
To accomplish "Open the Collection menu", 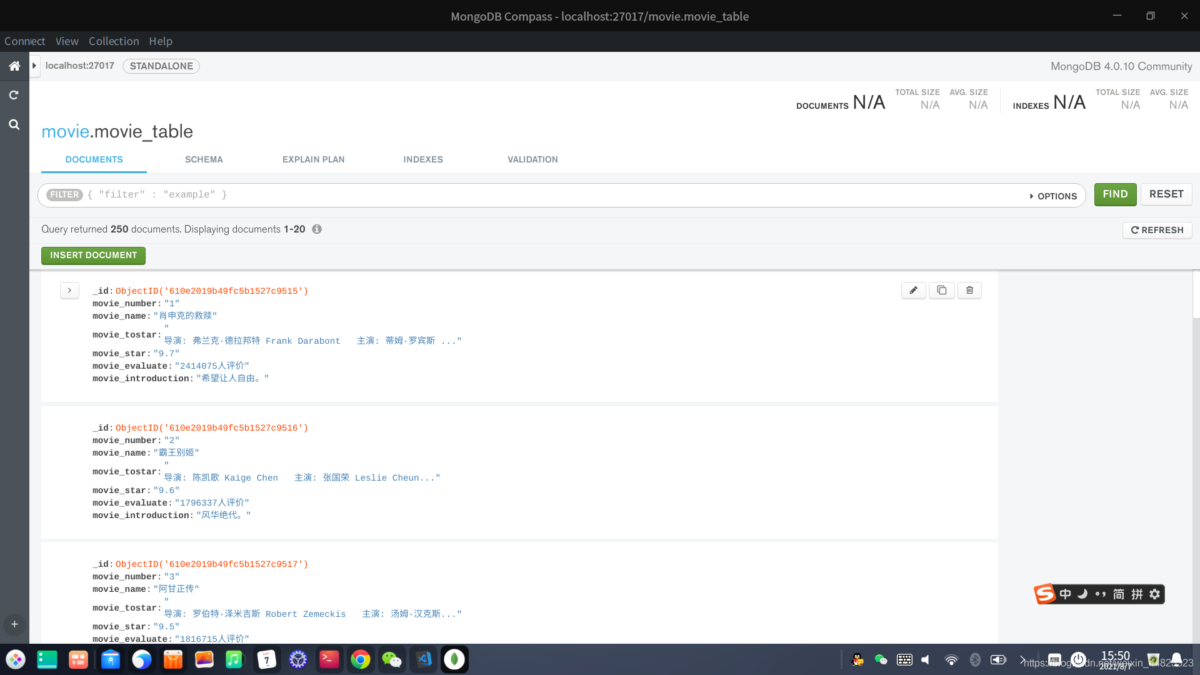I will [x=114, y=41].
